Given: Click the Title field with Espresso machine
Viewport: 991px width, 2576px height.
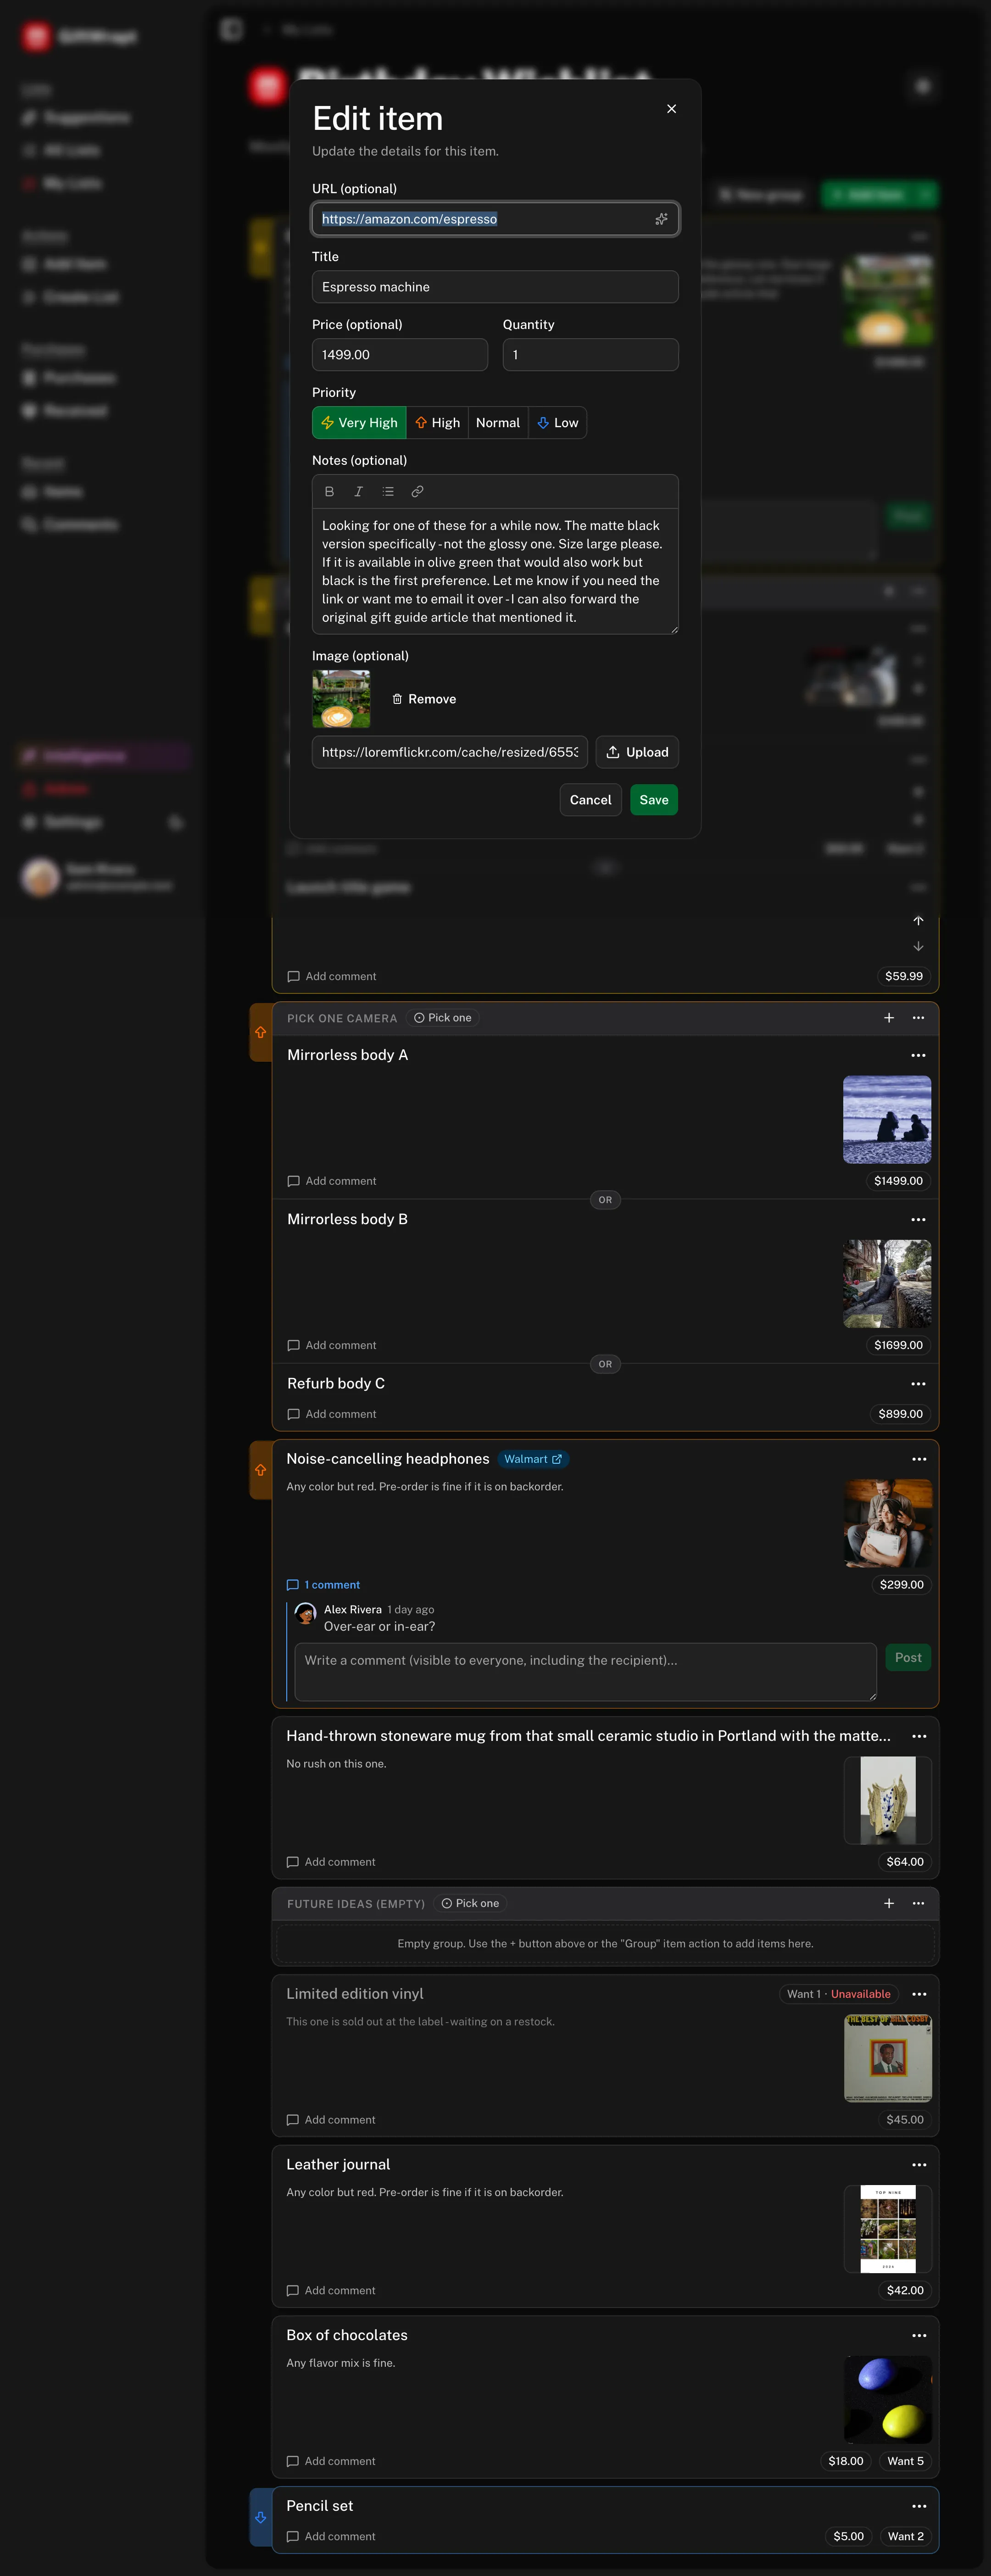Looking at the screenshot, I should (495, 287).
